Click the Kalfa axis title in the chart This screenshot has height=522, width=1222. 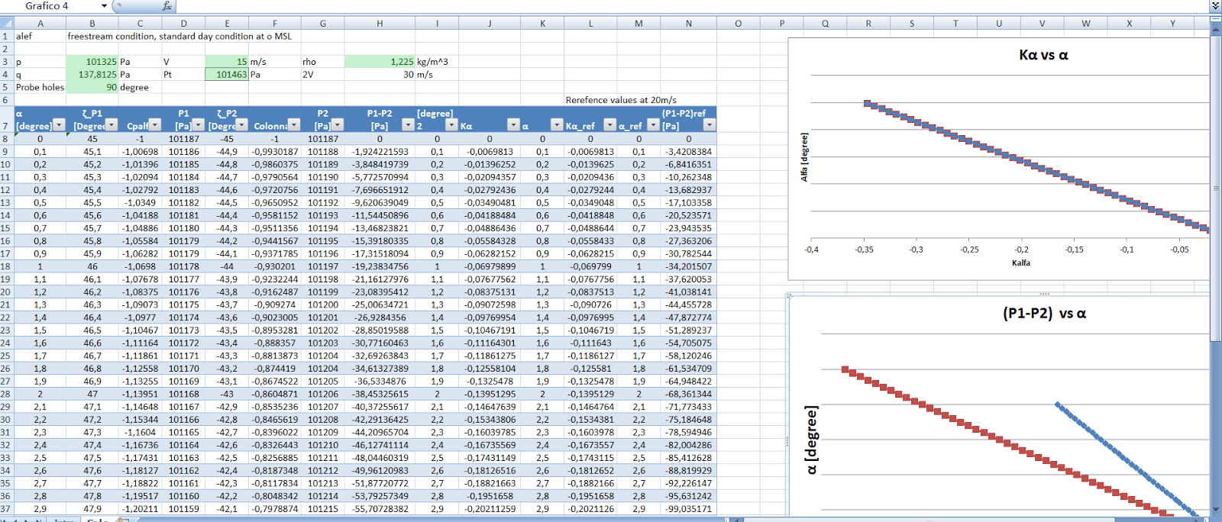tap(1021, 263)
